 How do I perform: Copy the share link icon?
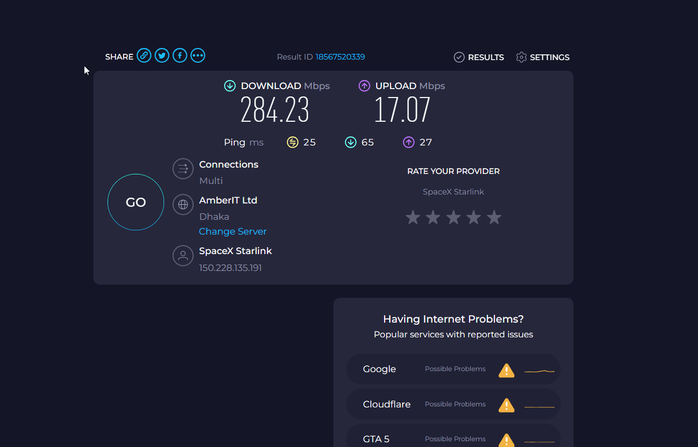click(x=144, y=55)
